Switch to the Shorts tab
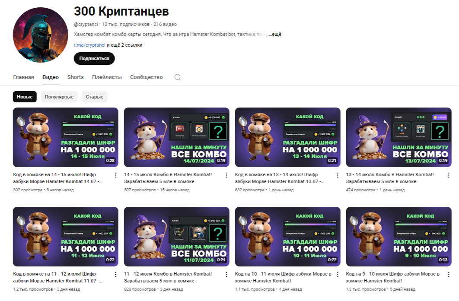Image resolution: width=459 pixels, height=301 pixels. [76, 77]
